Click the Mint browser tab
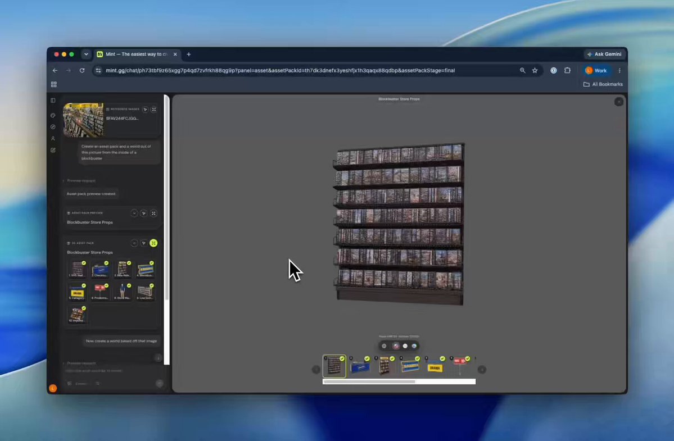The height and width of the screenshot is (441, 674). (x=136, y=54)
